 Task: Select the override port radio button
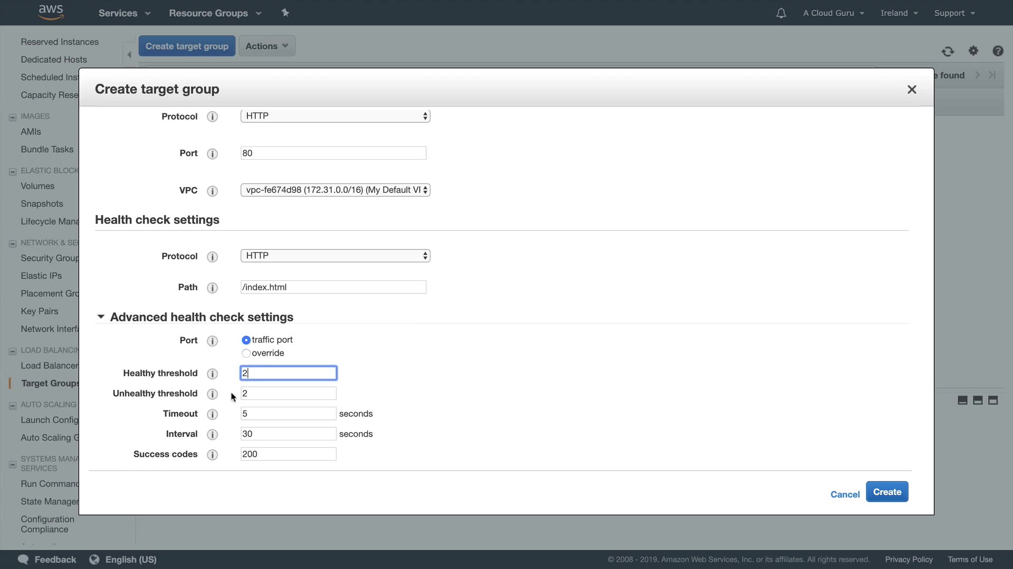pos(246,354)
